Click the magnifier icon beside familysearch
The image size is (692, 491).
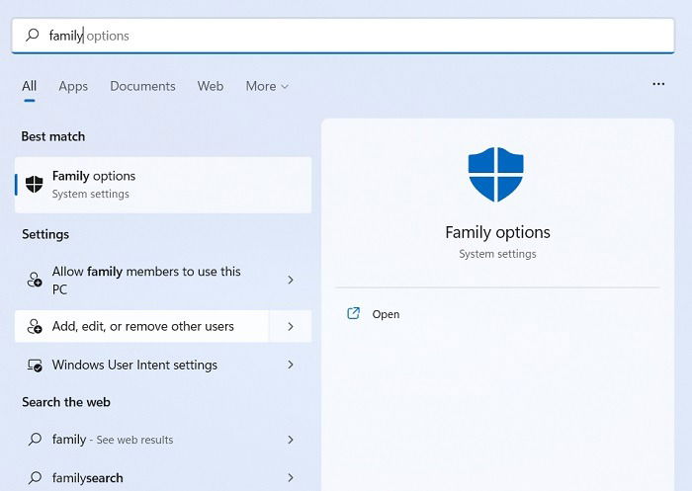tap(35, 478)
